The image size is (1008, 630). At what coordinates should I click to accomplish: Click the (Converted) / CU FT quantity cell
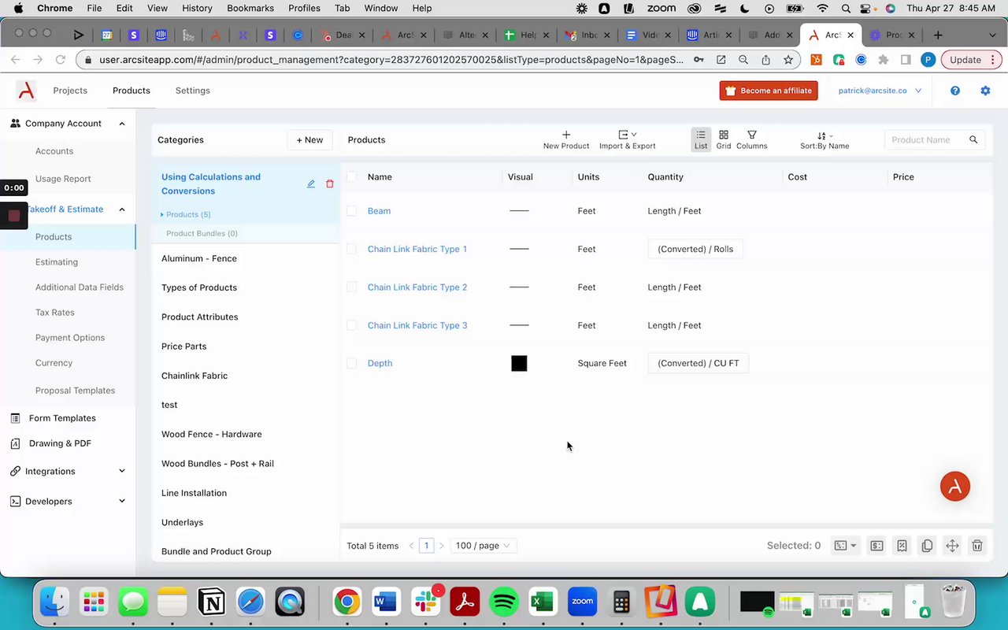[699, 363]
